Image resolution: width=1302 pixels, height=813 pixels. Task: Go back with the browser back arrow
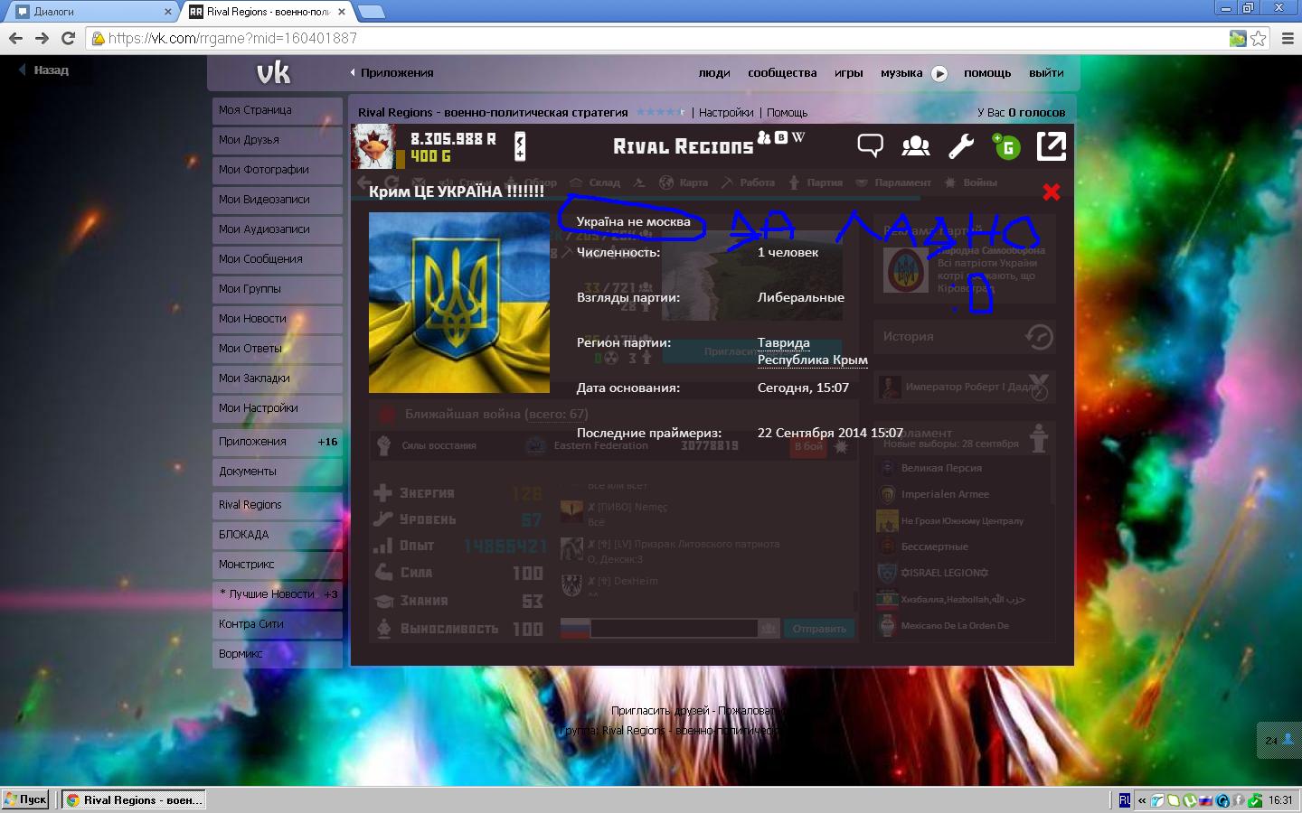point(15,38)
